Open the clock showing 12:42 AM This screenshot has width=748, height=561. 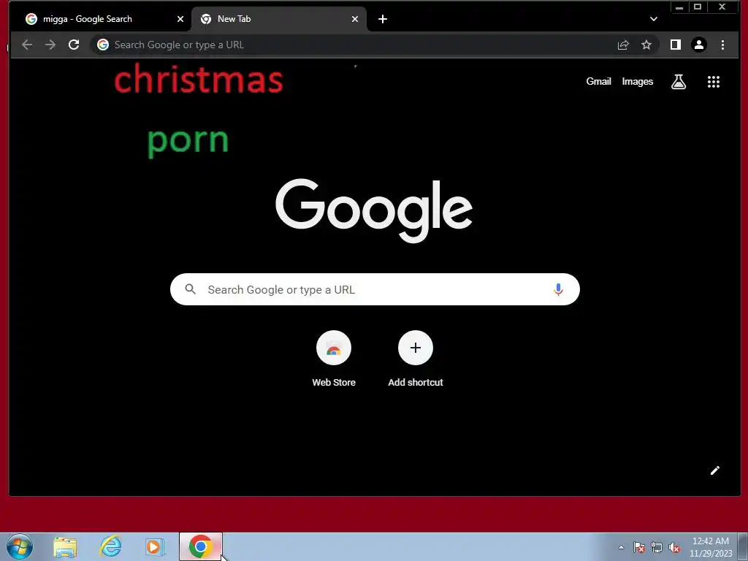711,547
